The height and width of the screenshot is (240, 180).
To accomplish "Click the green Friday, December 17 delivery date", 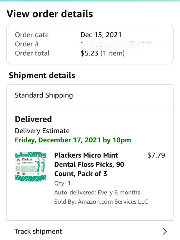I will [x=73, y=140].
